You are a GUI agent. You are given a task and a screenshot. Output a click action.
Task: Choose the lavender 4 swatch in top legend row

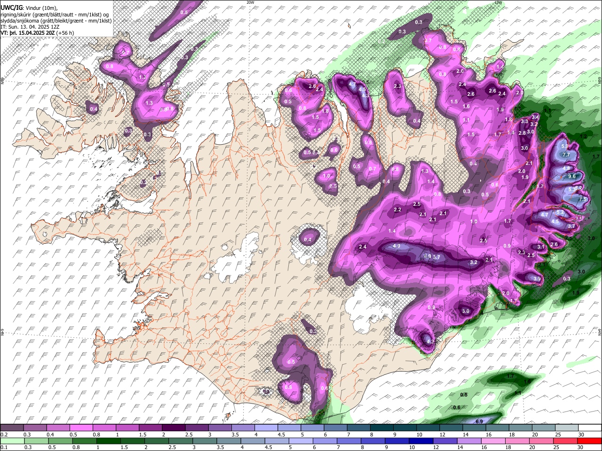[x=265, y=428]
